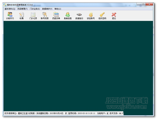Maximize the application window

143,4
